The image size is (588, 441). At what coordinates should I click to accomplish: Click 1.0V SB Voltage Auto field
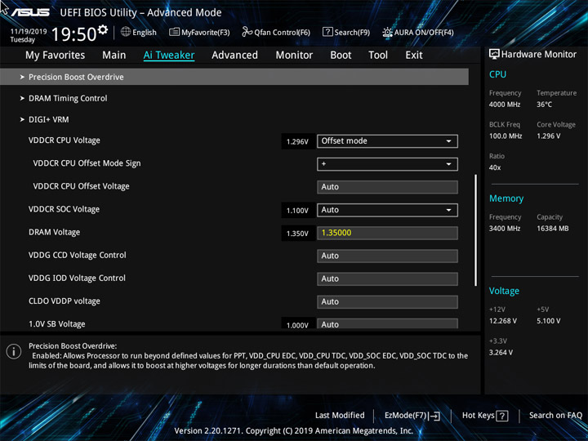pos(387,324)
